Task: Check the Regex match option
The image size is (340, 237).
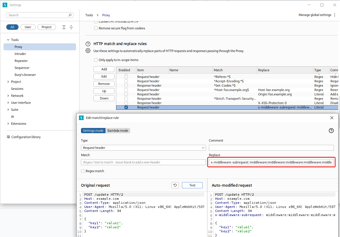Action: (83, 171)
